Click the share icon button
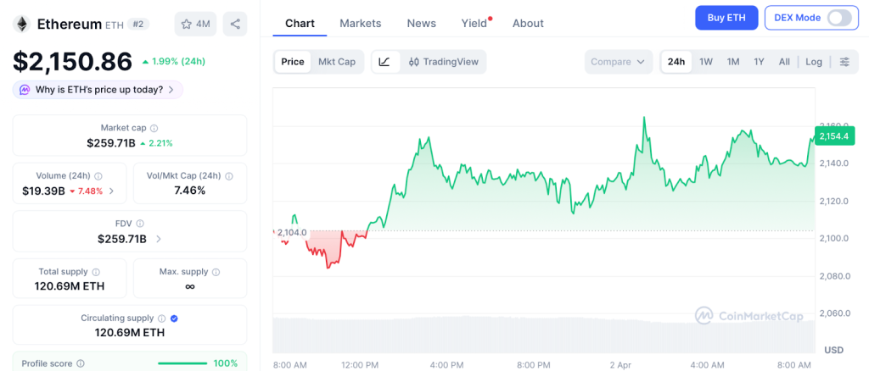This screenshot has width=869, height=371. coord(235,24)
